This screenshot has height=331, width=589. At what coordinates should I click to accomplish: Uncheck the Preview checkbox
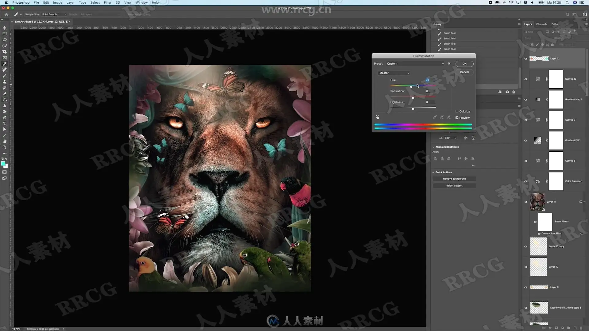(457, 118)
